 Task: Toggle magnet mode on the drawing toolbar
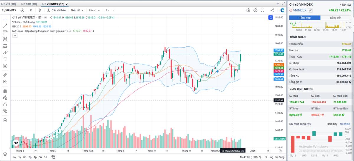(x=5, y=91)
